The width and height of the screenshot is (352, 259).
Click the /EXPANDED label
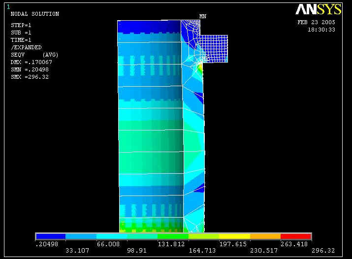[x=26, y=47]
